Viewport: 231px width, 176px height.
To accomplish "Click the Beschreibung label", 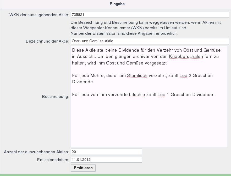I will [x=56, y=97].
